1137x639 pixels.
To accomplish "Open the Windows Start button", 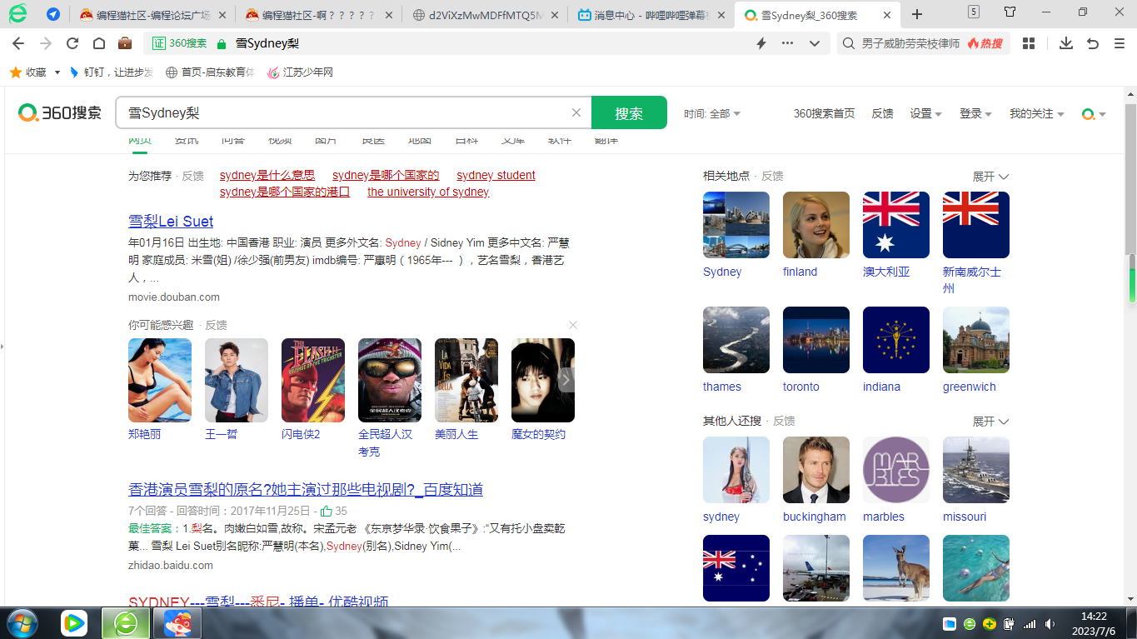I will point(22,622).
